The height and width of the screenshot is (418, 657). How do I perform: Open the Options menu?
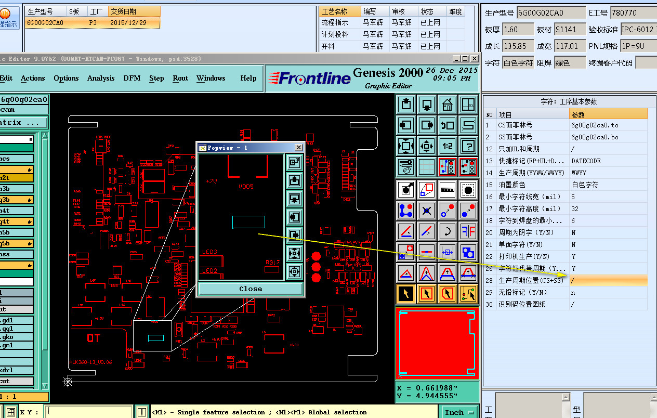[66, 78]
